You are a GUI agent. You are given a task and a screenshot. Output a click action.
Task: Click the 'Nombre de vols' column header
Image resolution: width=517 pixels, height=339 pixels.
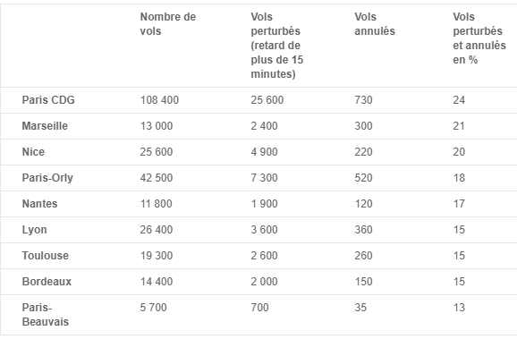coord(168,24)
